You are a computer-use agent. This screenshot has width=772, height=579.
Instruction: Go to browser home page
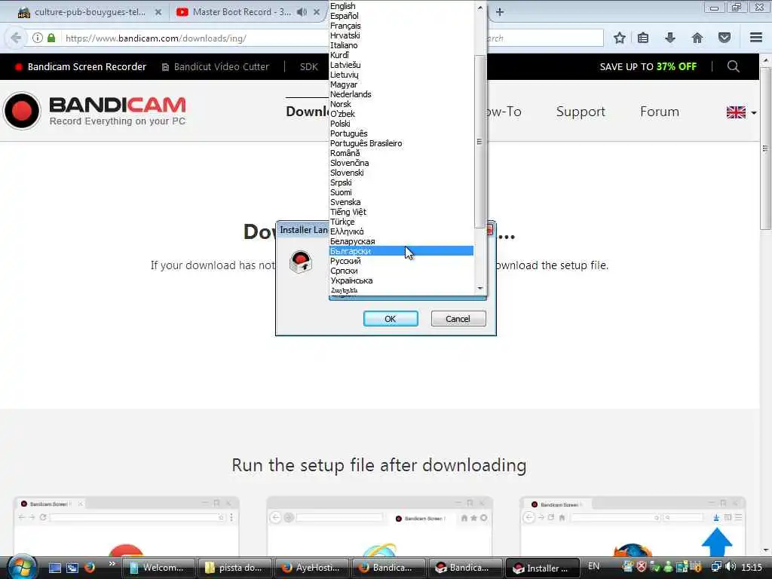[x=697, y=38]
